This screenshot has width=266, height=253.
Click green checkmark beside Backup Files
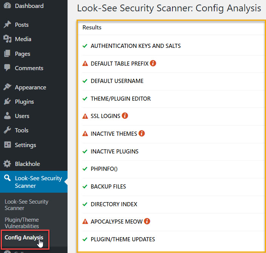coord(85,186)
